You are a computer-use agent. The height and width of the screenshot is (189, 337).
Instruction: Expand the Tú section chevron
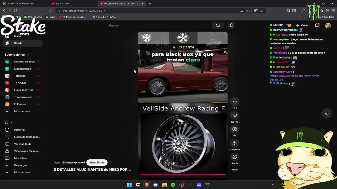[11, 123]
